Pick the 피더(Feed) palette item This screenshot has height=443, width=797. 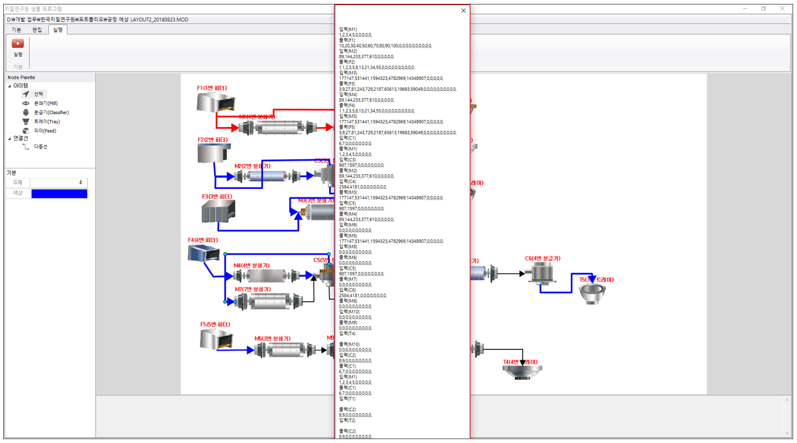(x=39, y=131)
